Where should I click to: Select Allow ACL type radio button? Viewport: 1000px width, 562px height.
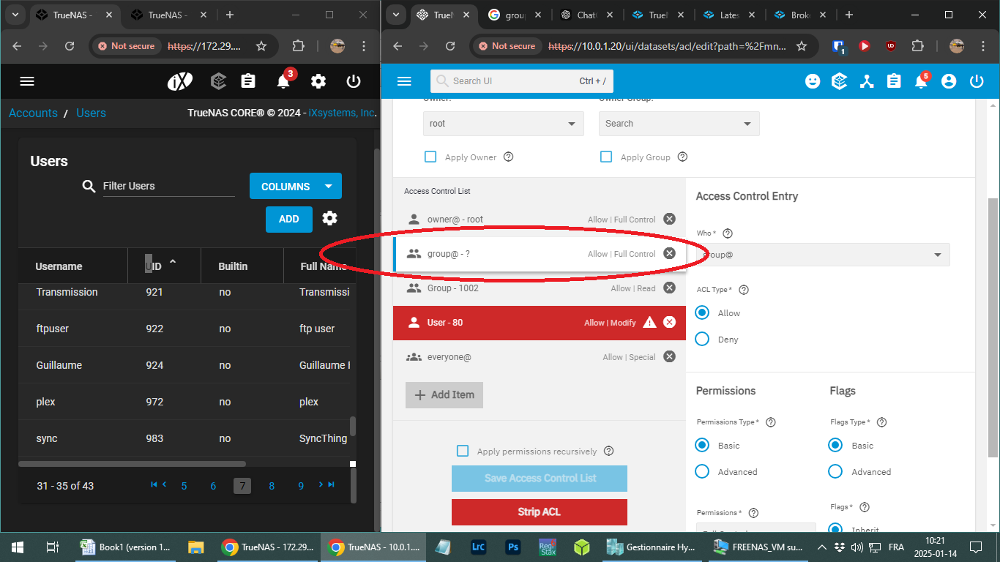pyautogui.click(x=702, y=312)
